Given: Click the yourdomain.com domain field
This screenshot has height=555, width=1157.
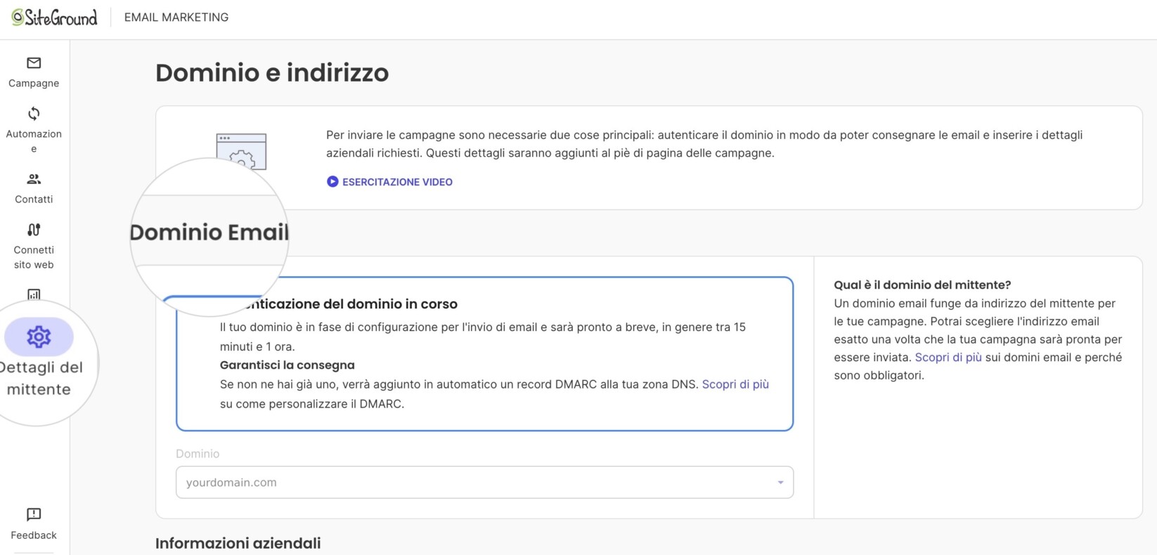Looking at the screenshot, I should point(484,483).
